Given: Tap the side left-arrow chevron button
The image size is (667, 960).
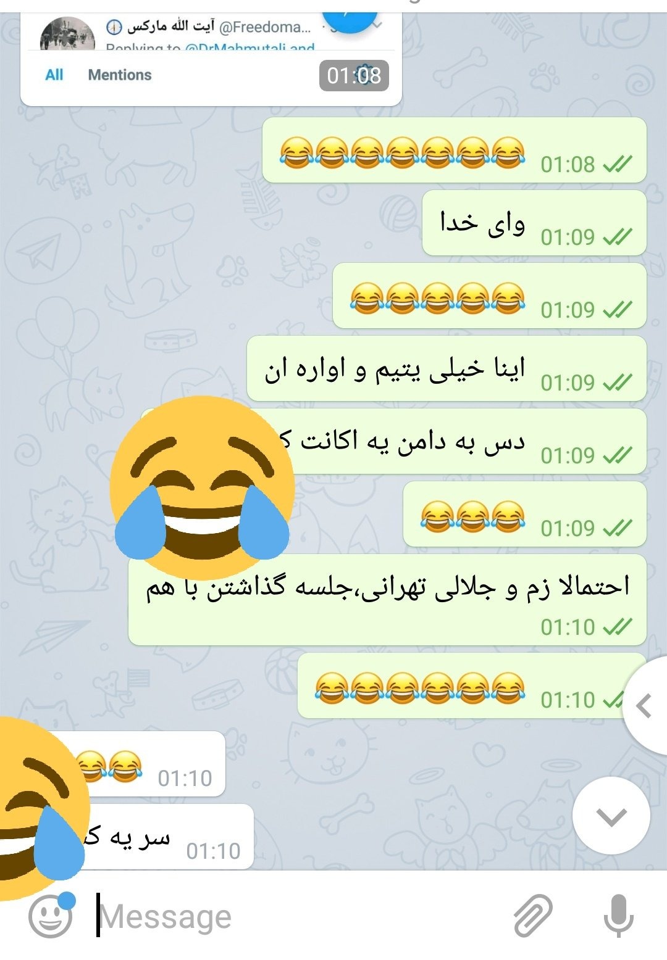Looking at the screenshot, I should pos(645,706).
